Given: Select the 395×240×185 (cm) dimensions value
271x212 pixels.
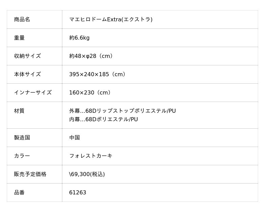Looking at the screenshot, I should (99, 75).
